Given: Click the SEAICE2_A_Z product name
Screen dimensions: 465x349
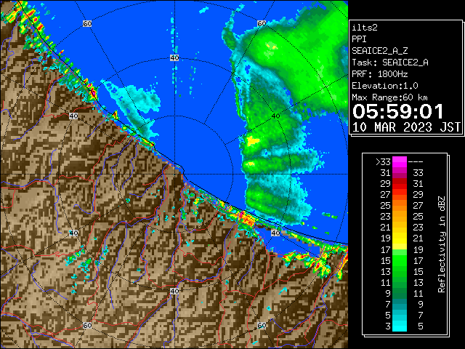Looking at the screenshot, I should point(380,51).
